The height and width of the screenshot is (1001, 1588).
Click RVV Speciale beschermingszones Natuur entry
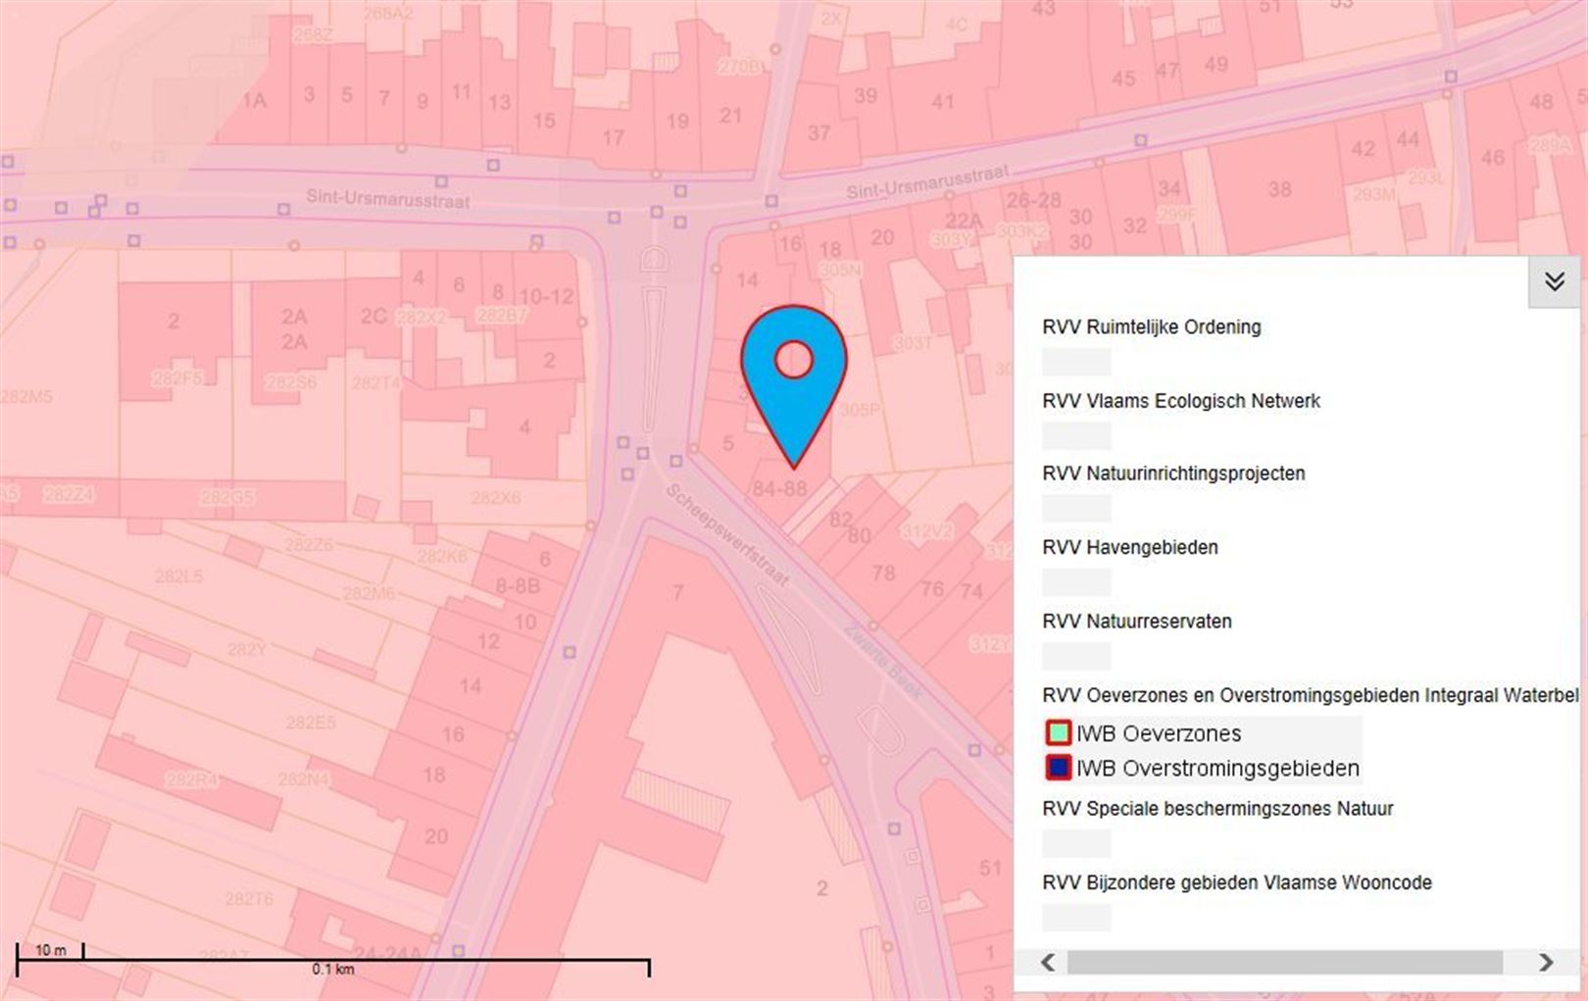[1217, 808]
